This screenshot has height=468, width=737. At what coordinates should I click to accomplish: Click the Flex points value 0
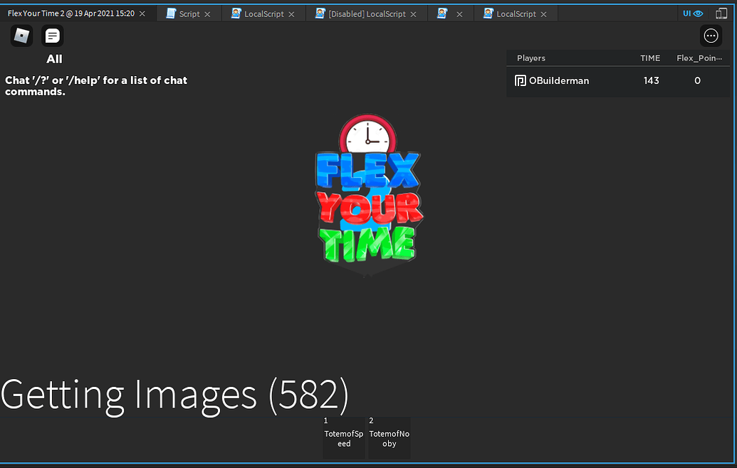tap(697, 81)
